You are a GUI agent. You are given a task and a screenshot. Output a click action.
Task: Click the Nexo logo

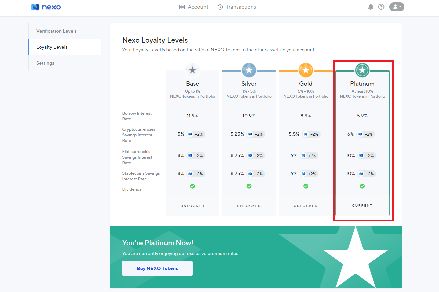[x=46, y=7]
